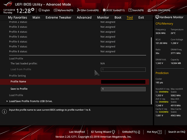Image resolution: width=187 pixels, height=140 pixels.
Task: Open the Hot Keys help
Action: pyautogui.click(x=152, y=132)
